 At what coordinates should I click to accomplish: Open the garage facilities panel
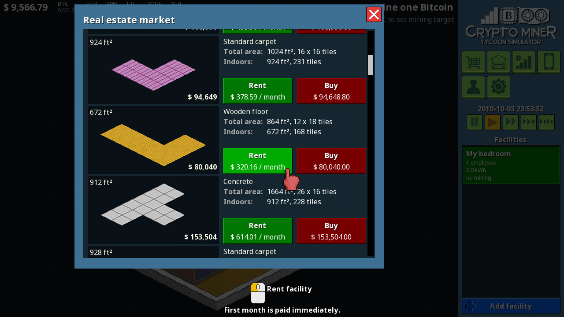click(498, 62)
